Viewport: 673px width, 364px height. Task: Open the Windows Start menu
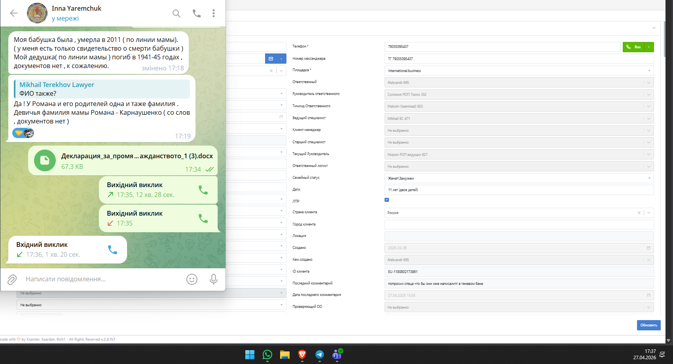coord(250,355)
